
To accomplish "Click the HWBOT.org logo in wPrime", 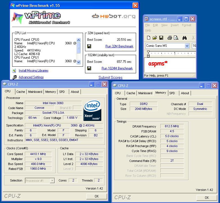I will coord(114,16).
